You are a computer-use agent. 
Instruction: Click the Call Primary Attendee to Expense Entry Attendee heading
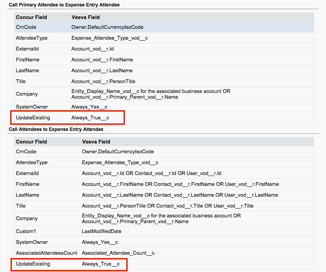coord(64,5)
